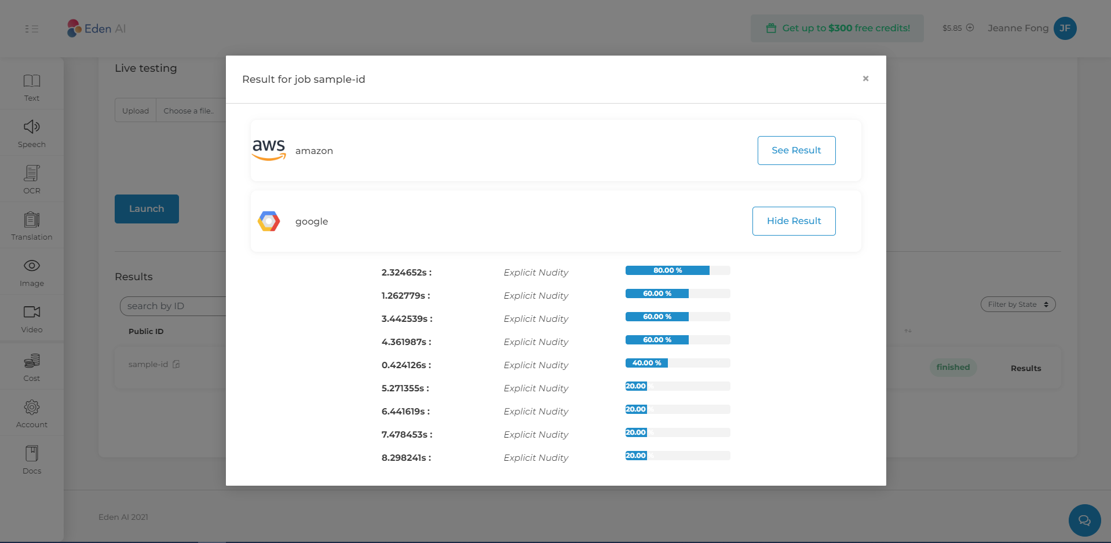This screenshot has width=1111, height=543.
Task: Open the Speech section in sidebar
Action: coord(32,134)
